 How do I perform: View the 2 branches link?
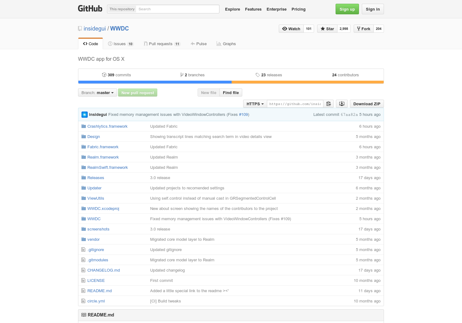(192, 75)
